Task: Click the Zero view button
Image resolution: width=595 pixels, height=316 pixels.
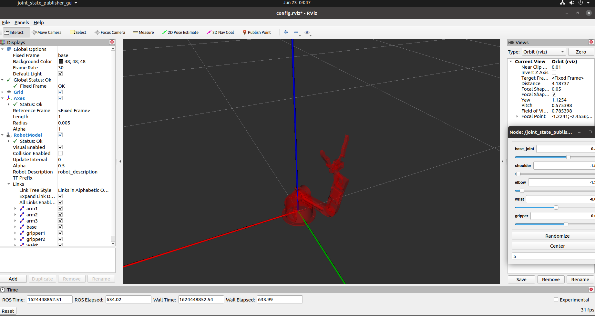Action: (581, 52)
